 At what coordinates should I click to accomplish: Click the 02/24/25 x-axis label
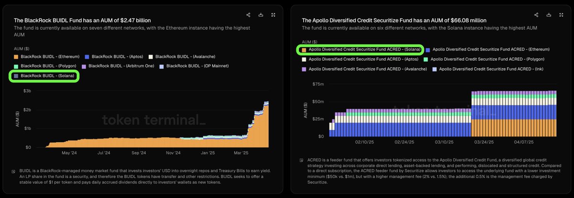pos(404,142)
